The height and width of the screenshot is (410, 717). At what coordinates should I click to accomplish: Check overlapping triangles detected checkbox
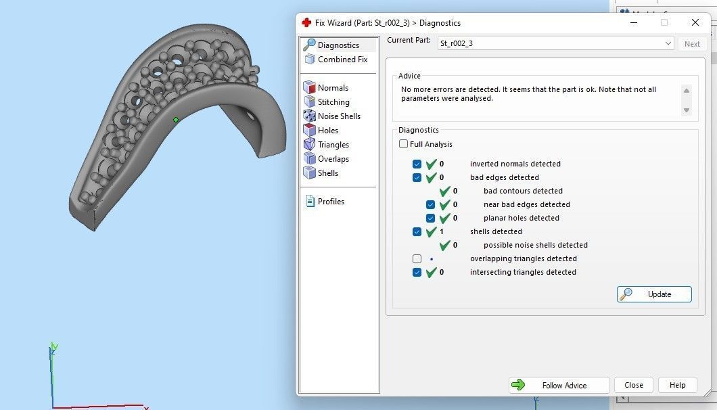click(x=417, y=258)
